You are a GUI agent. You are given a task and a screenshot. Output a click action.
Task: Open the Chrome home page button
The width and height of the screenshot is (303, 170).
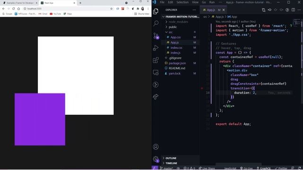click(18, 8)
